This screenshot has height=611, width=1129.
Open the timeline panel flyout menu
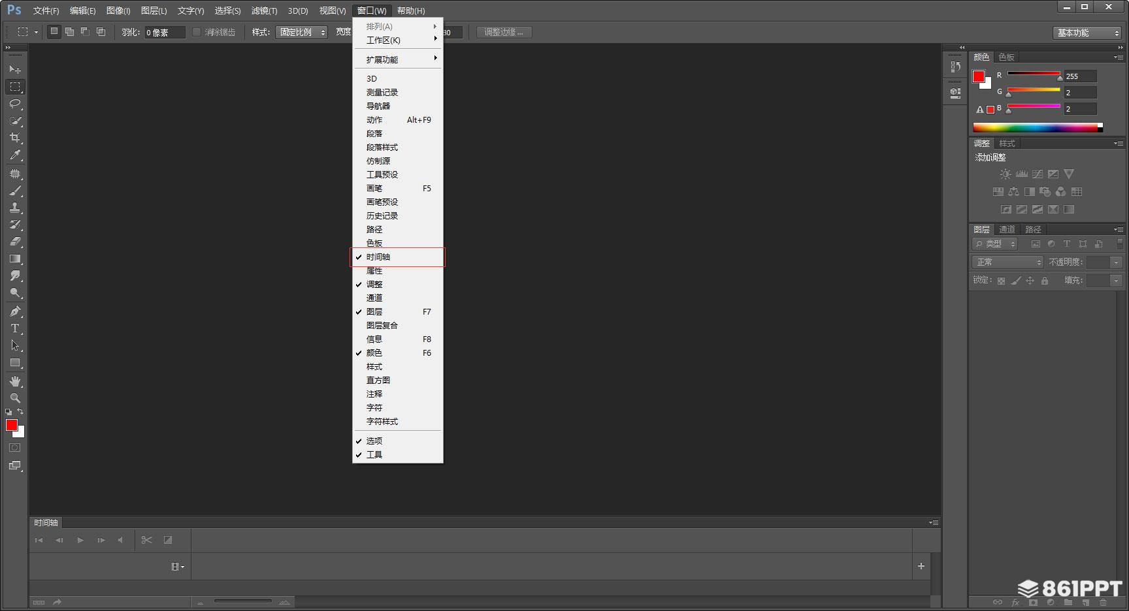pyautogui.click(x=934, y=522)
